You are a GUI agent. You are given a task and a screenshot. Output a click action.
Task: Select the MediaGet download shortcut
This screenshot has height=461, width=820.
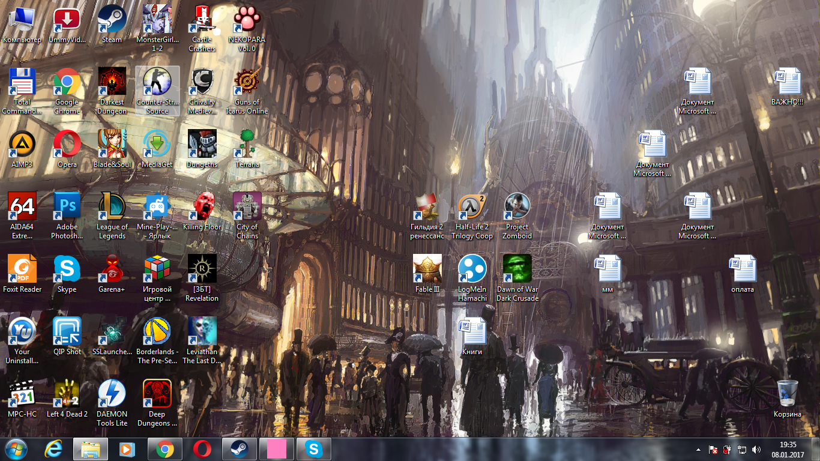(157, 150)
